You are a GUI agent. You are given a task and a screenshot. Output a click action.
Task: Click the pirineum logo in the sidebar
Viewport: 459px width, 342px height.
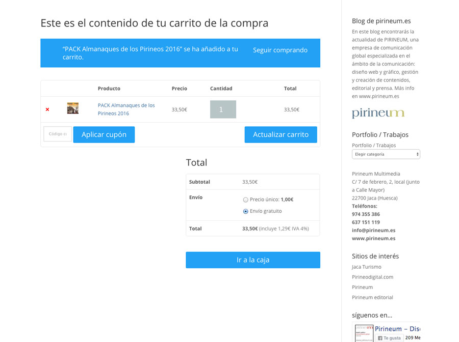378,113
